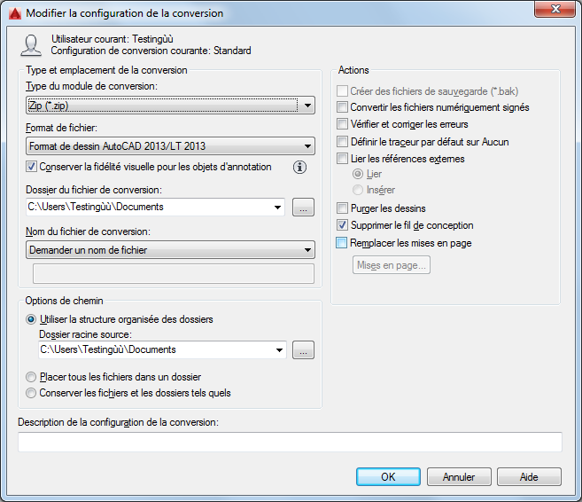Browse for the conversion file folder

(303, 208)
